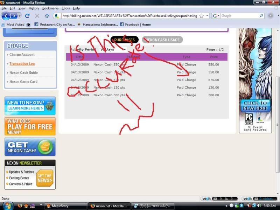Screen dimensions: 280x210
Task: Click the Get Nexon Cash banner
Action: click(30, 147)
